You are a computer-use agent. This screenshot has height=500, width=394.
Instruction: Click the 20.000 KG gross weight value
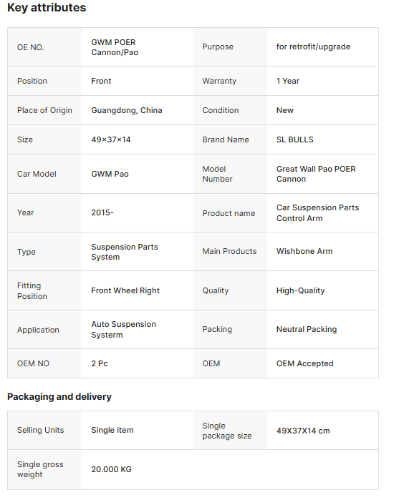click(111, 469)
